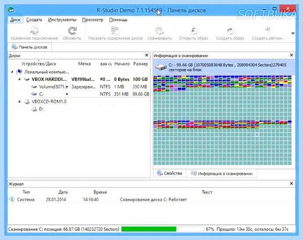Click the 28.01.2014 date cell
Viewport: 303px width, 240px height.
56,200
